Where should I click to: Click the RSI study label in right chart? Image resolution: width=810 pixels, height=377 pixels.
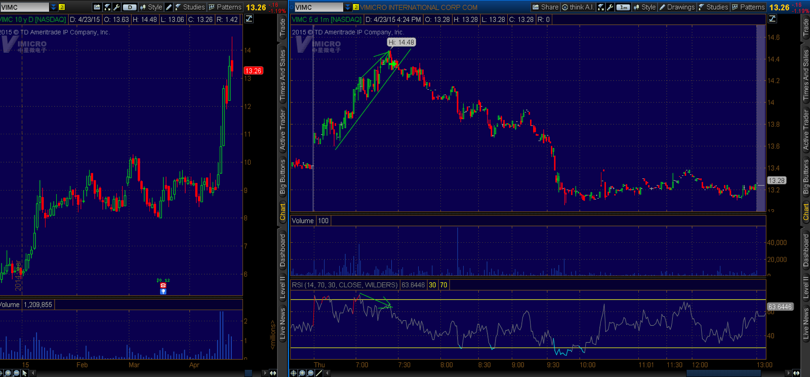(345, 285)
